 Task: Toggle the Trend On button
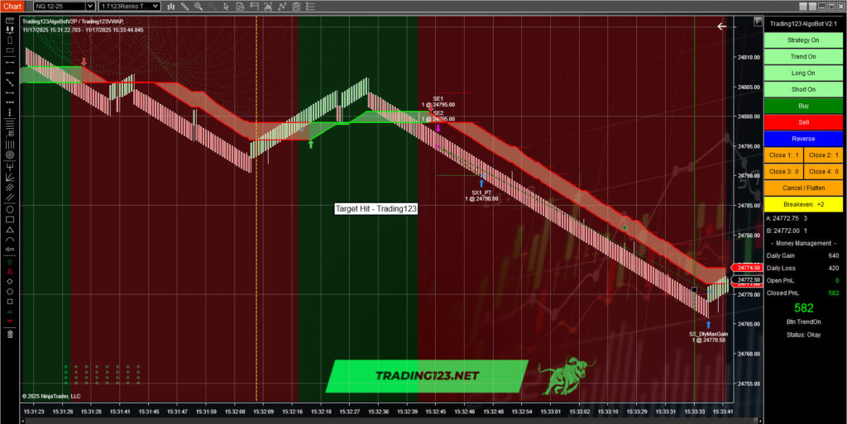point(803,57)
